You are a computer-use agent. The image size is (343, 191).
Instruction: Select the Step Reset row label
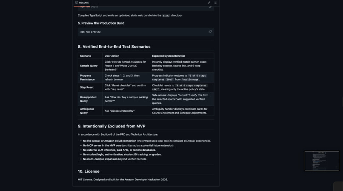[x=87, y=87]
